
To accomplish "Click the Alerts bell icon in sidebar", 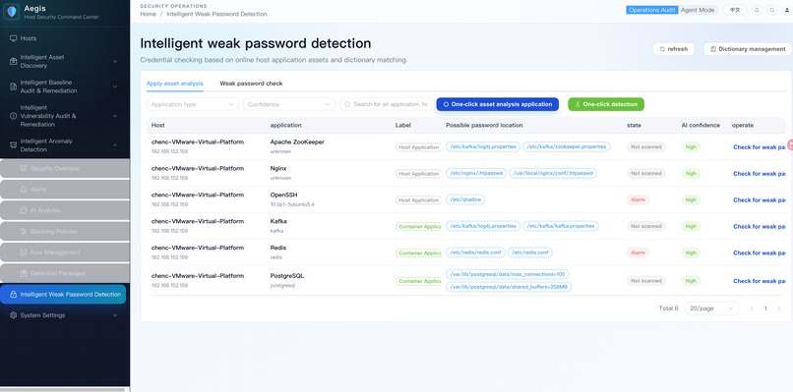I will pos(24,190).
